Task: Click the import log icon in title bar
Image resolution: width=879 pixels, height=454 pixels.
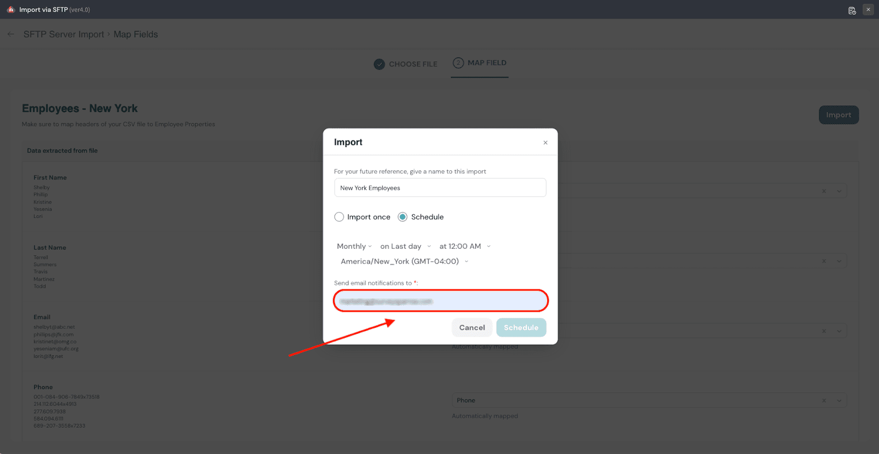Action: tap(852, 10)
